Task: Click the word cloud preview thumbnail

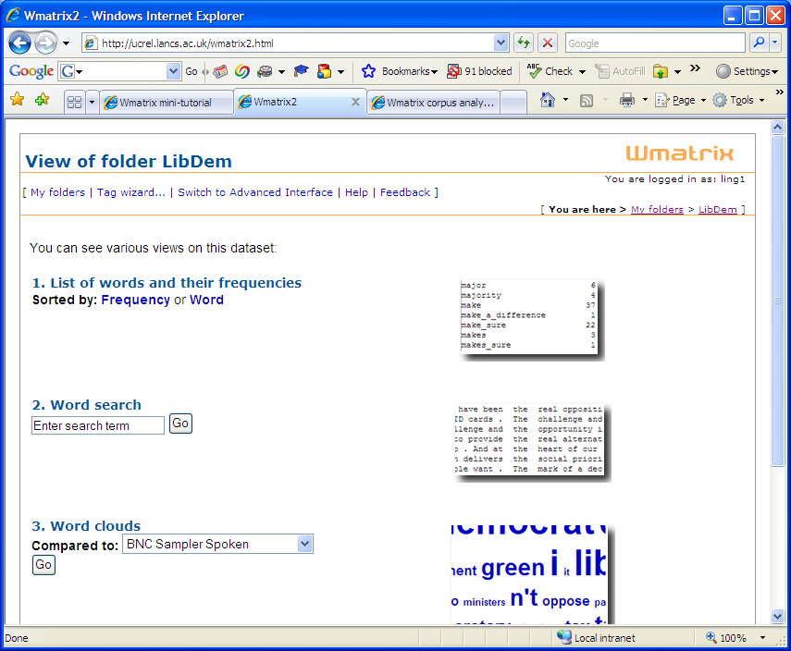Action: pos(529,573)
